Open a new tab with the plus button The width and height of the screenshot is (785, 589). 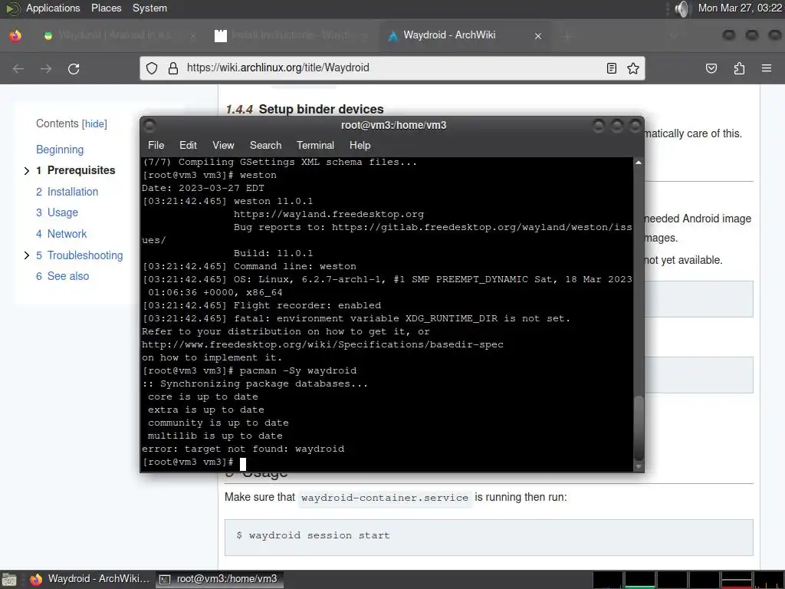pyautogui.click(x=567, y=36)
